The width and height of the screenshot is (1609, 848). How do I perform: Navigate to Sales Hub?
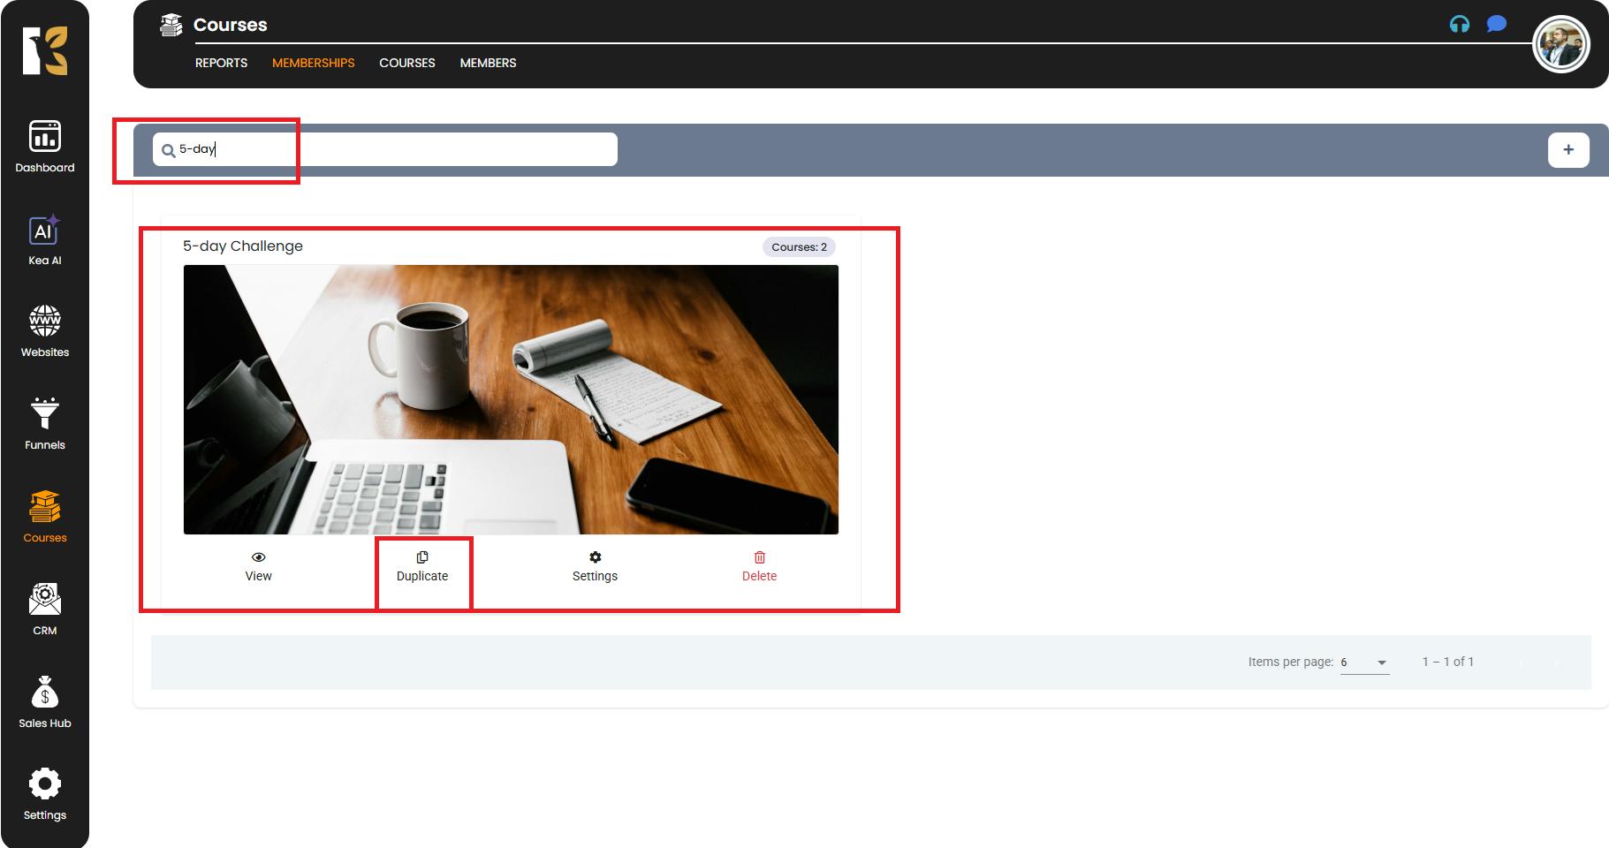[45, 702]
